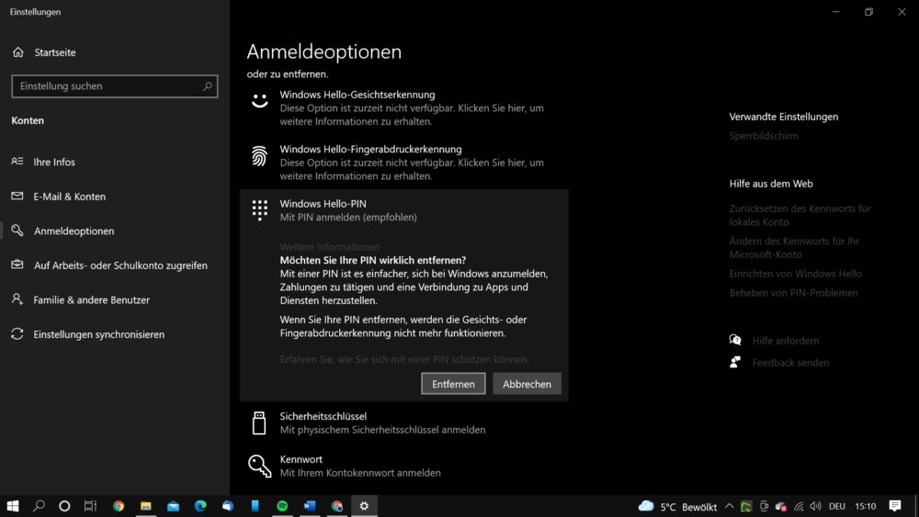Confirm PIN removal with 'Entfernen'

tap(453, 384)
